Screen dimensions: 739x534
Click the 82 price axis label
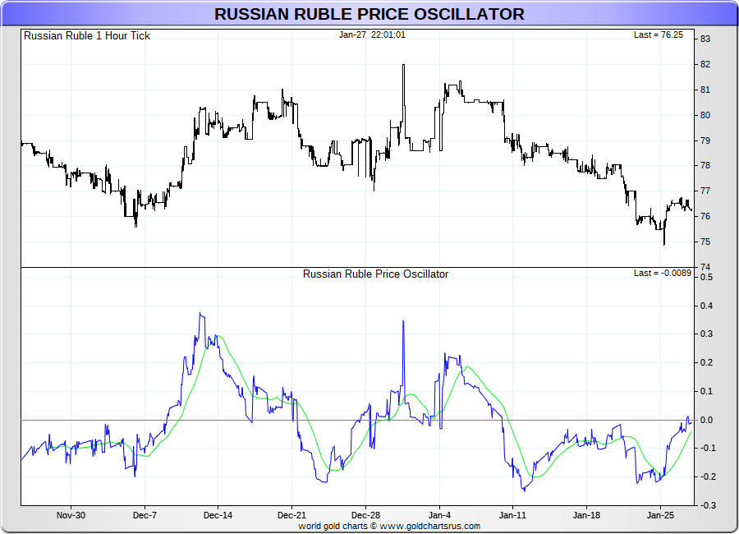[705, 65]
